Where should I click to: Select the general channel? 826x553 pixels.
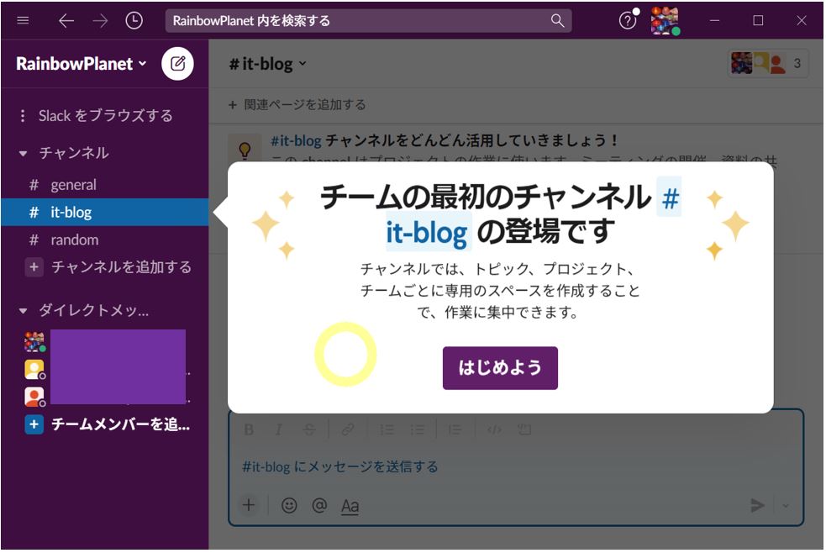point(73,185)
